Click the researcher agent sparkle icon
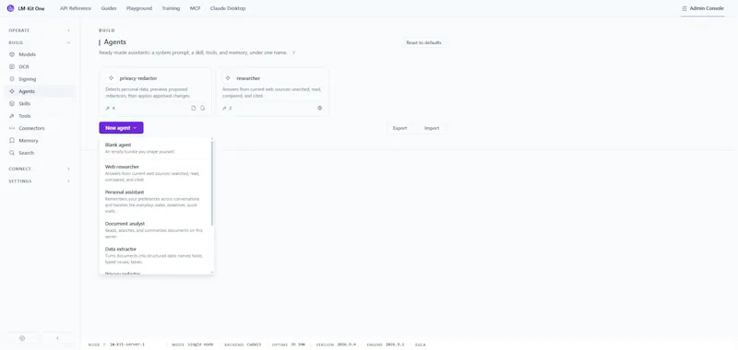The height and width of the screenshot is (350, 738). (x=228, y=78)
